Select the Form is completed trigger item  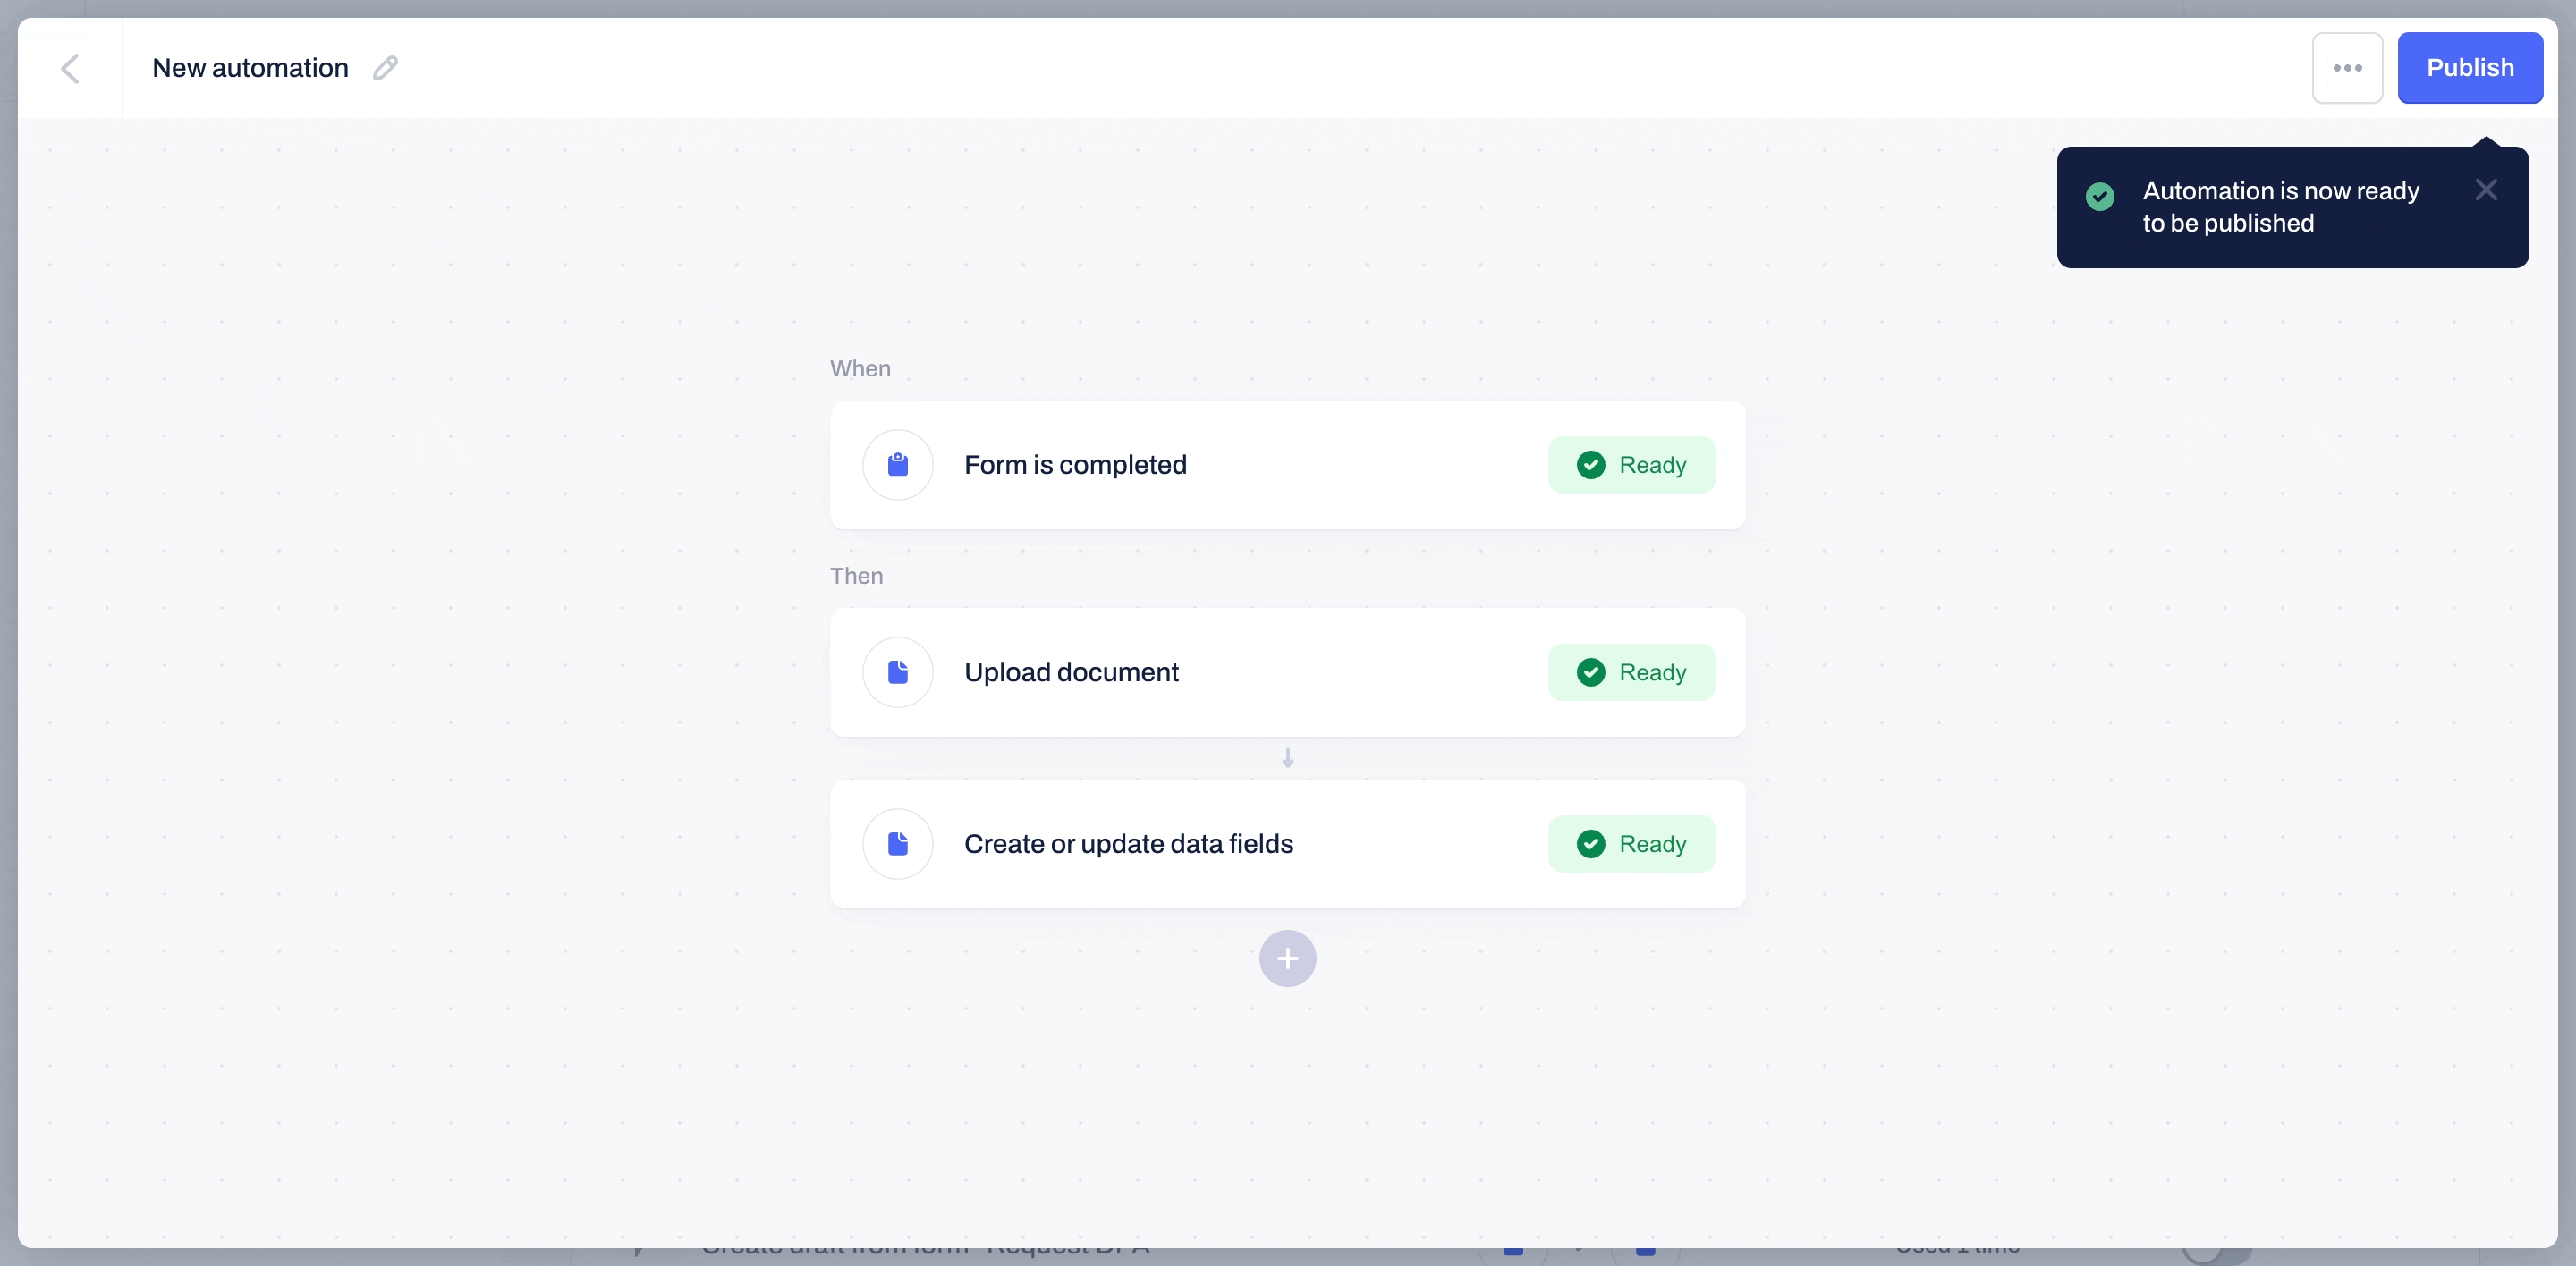pyautogui.click(x=1288, y=463)
